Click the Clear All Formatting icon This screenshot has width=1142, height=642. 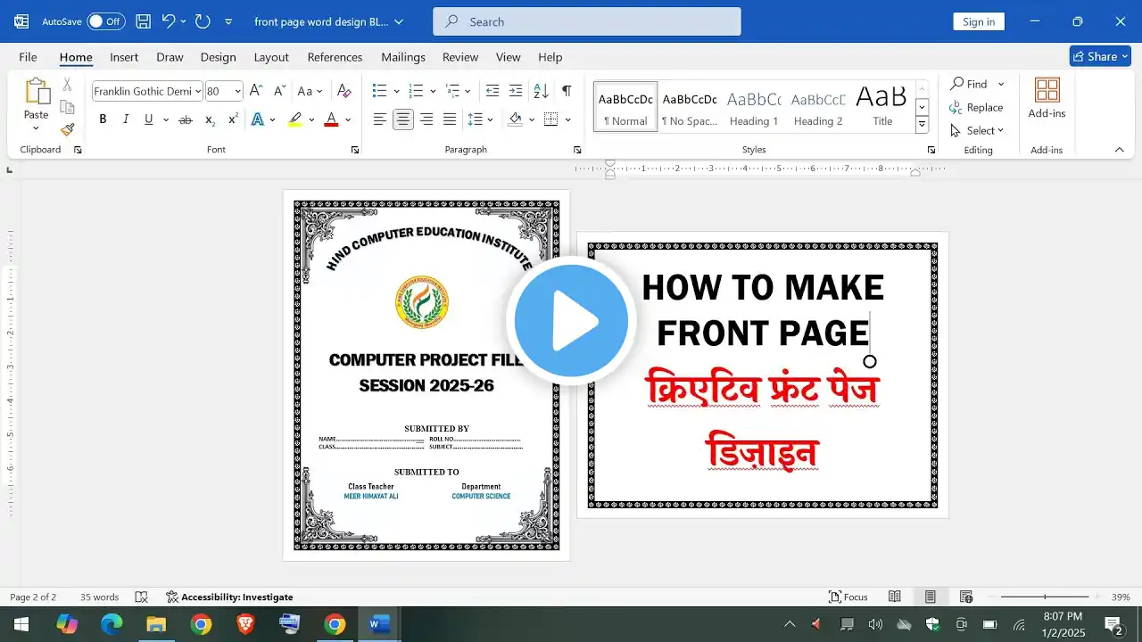[344, 91]
